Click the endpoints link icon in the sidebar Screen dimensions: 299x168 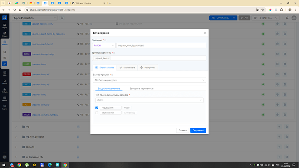click(5, 64)
